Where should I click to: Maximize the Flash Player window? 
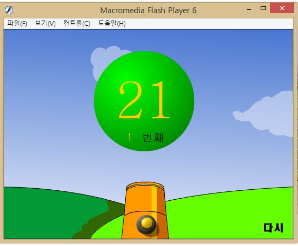tap(263, 8)
